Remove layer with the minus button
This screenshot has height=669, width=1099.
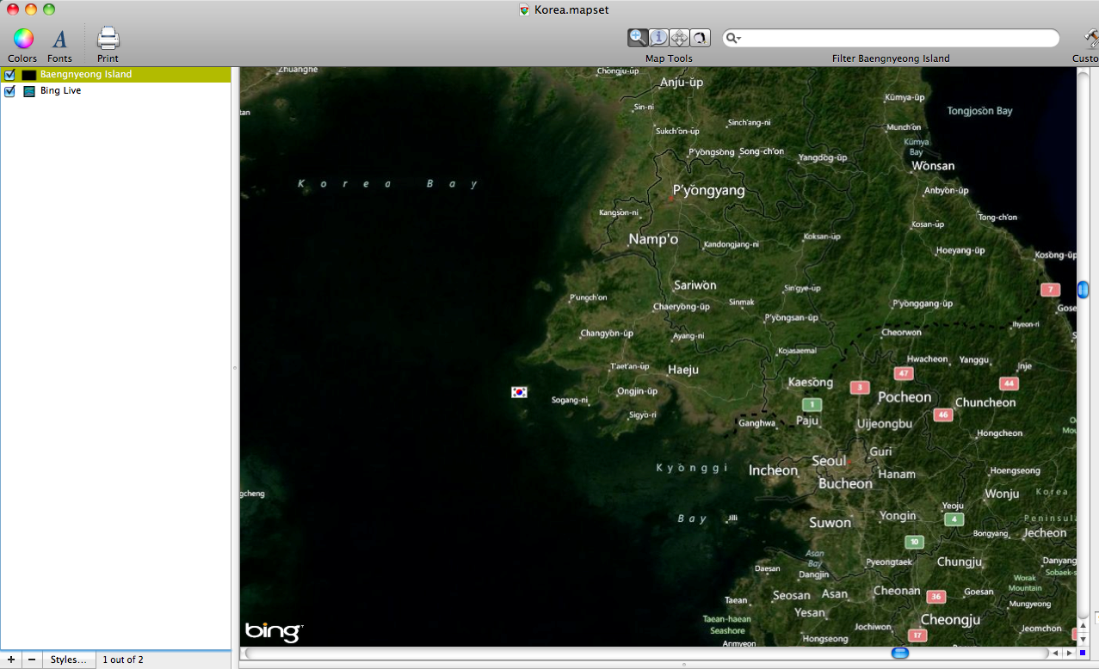click(32, 660)
